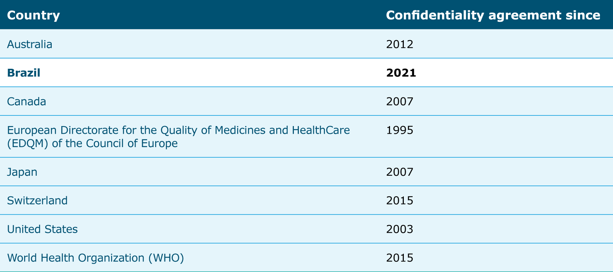The image size is (613, 272).
Task: Click the Canada country cell
Action: point(26,102)
